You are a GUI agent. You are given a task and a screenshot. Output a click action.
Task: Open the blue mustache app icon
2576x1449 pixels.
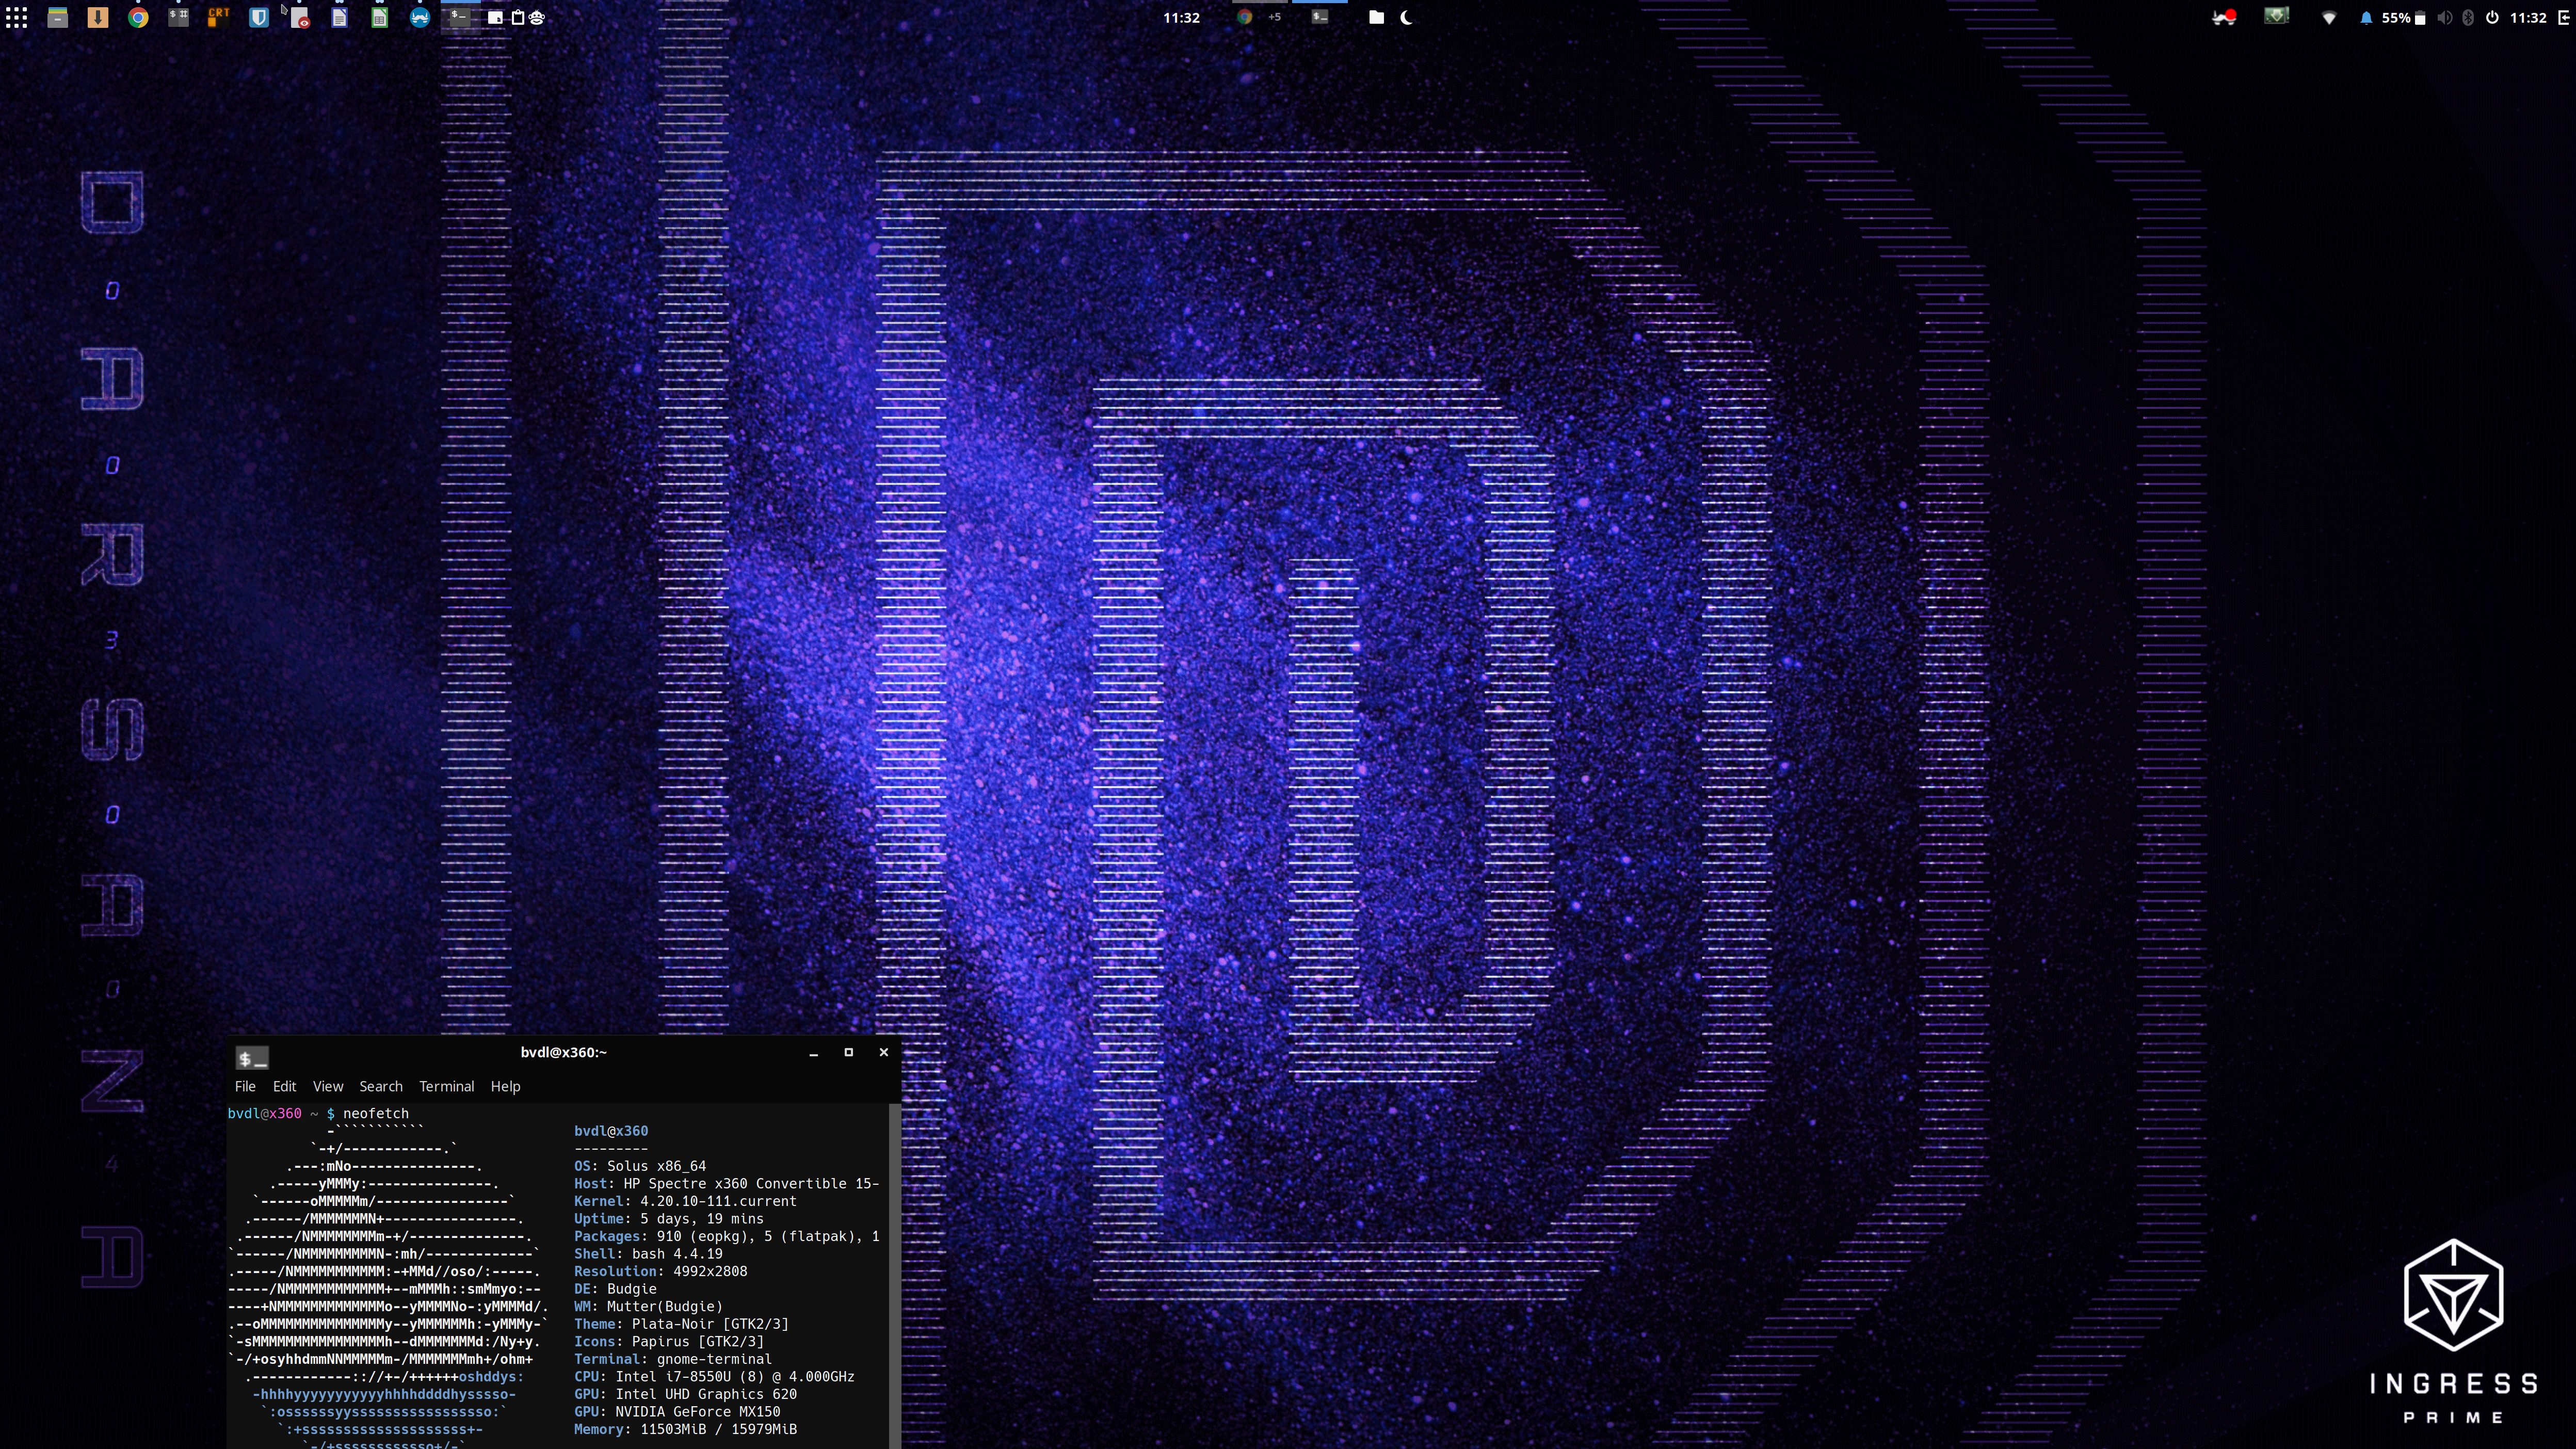(x=420, y=17)
